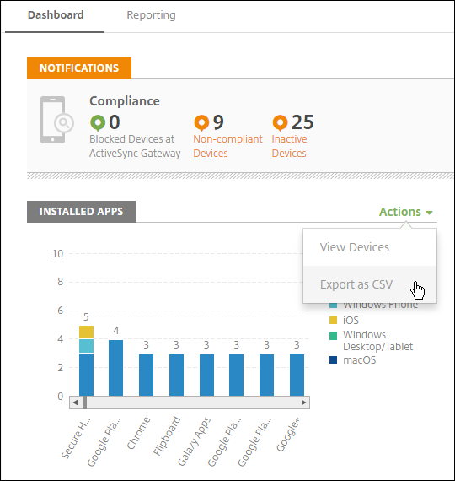Click the NOTIFICATIONS header label
The width and height of the screenshot is (455, 481).
coord(79,68)
